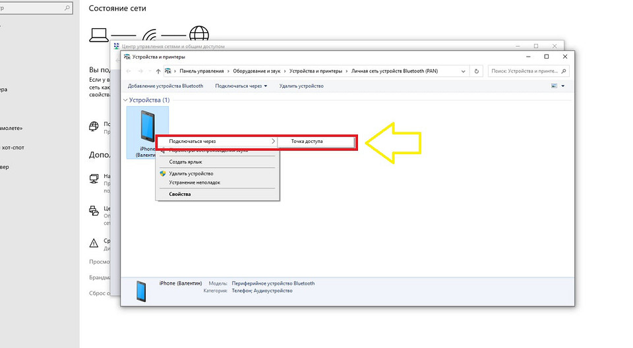This screenshot has height=348, width=633.
Task: Collapse the 'Устройства (1)' group
Action: click(x=126, y=100)
